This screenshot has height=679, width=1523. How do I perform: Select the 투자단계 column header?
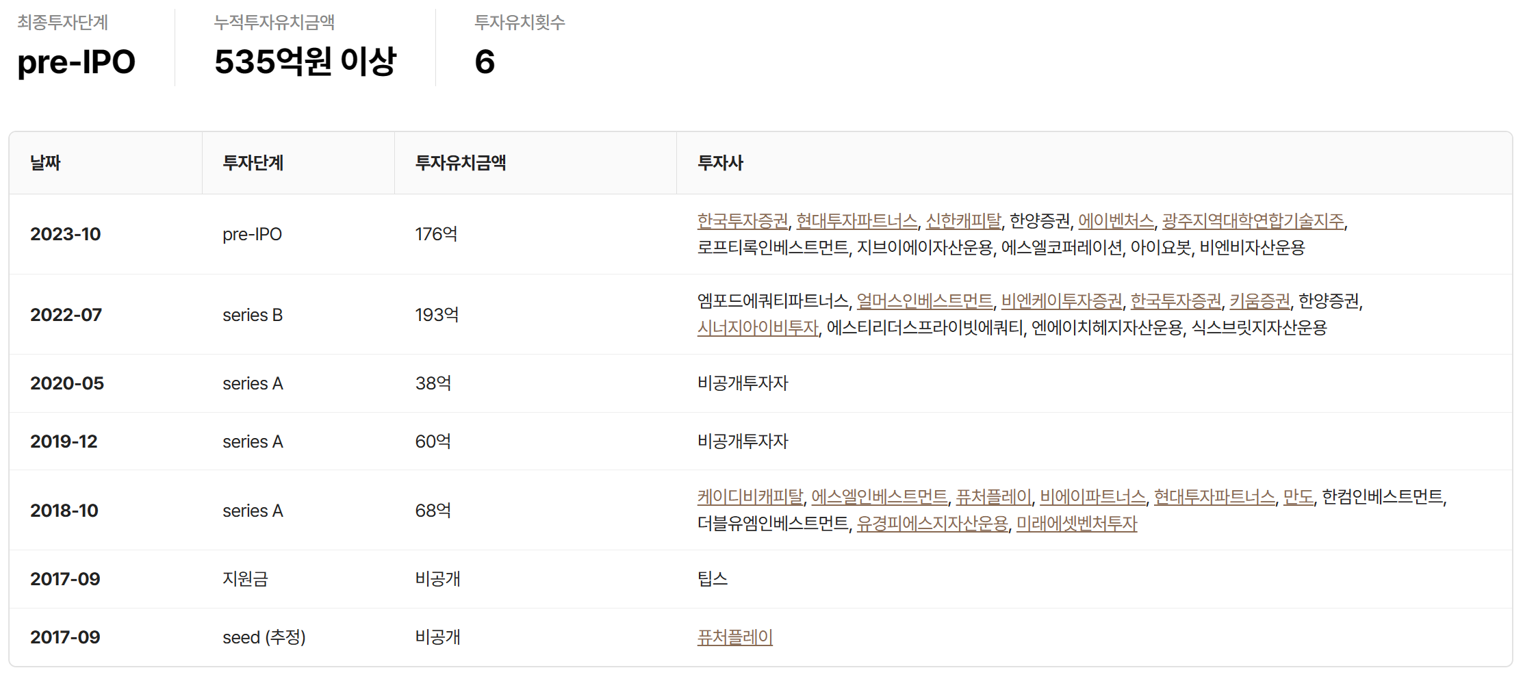(253, 163)
